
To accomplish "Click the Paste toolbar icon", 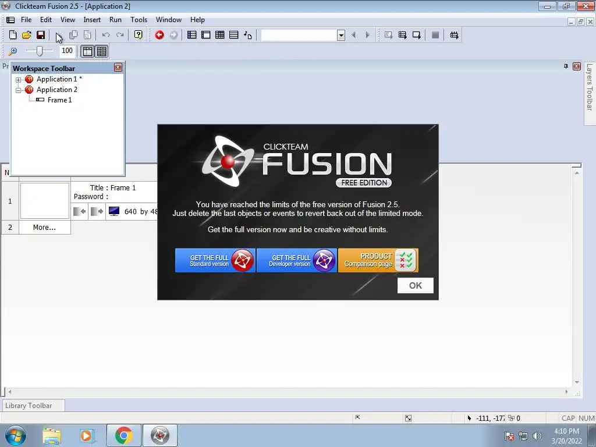I will [x=87, y=35].
